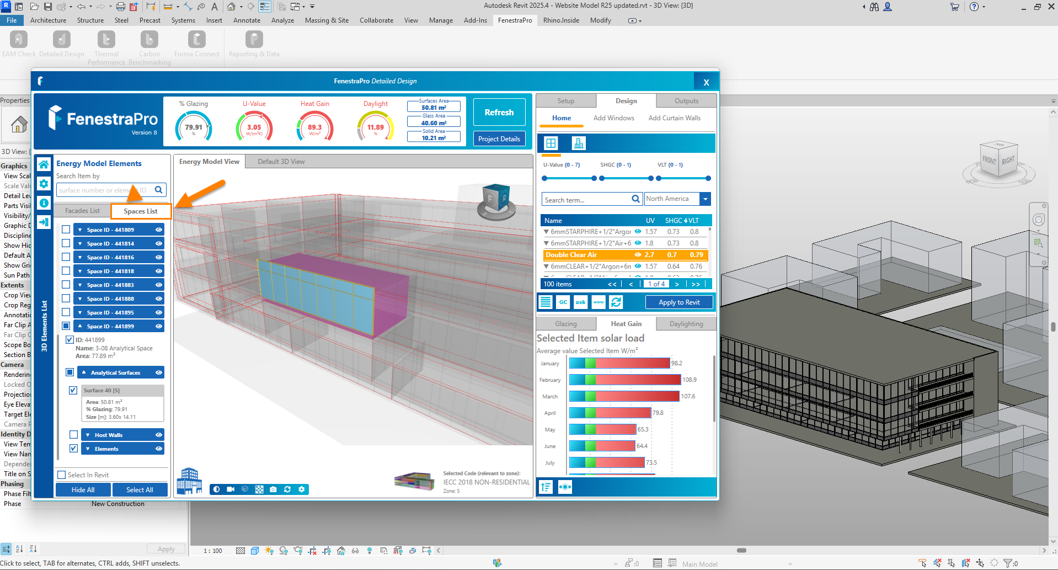Click the U-Value range slider right handle
The width and height of the screenshot is (1058, 570).
pos(594,178)
